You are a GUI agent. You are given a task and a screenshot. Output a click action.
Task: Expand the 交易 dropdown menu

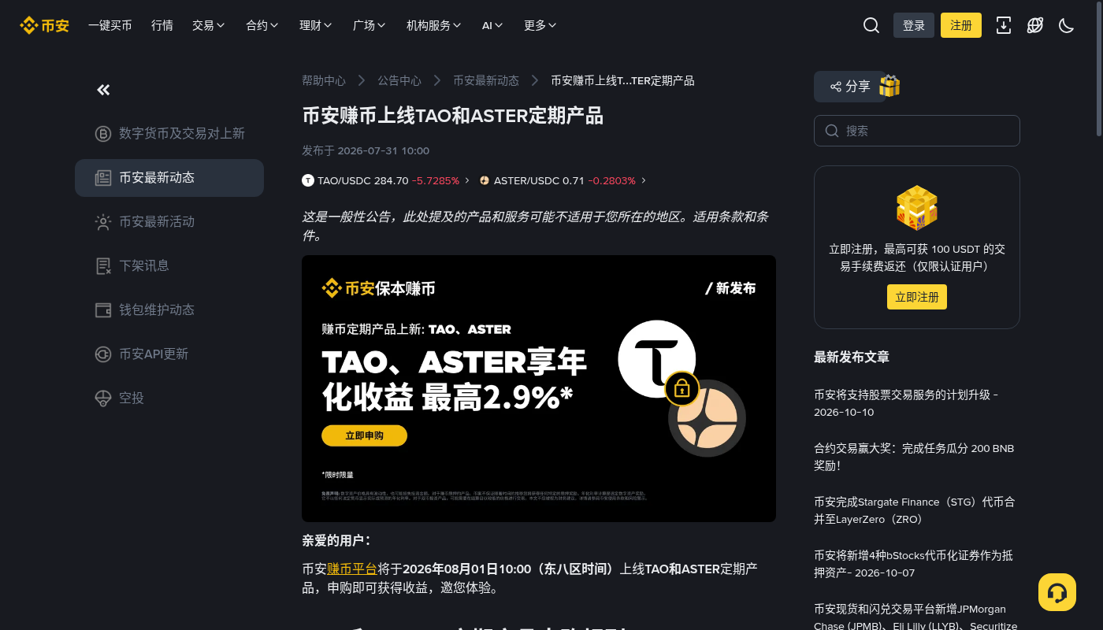pyautogui.click(x=209, y=25)
